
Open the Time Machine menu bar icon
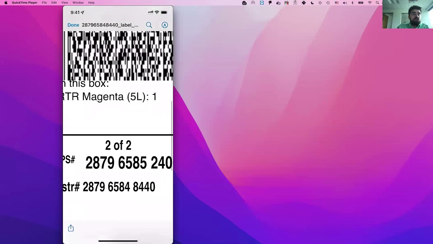pos(328,3)
